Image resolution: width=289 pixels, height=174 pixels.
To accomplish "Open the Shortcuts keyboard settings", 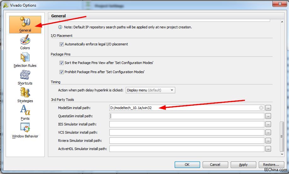I will click(x=25, y=78).
